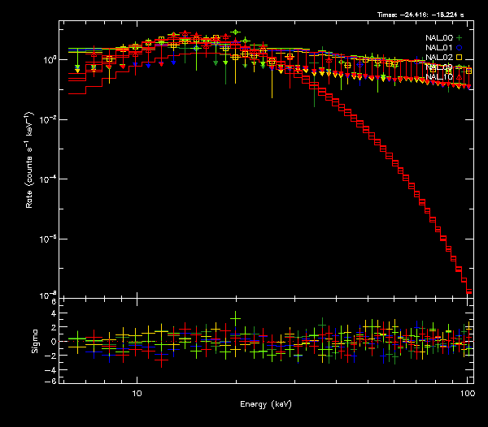The image size is (488, 427).
Task: Click the 0 tick label on Sigma axis
Action: (x=53, y=341)
